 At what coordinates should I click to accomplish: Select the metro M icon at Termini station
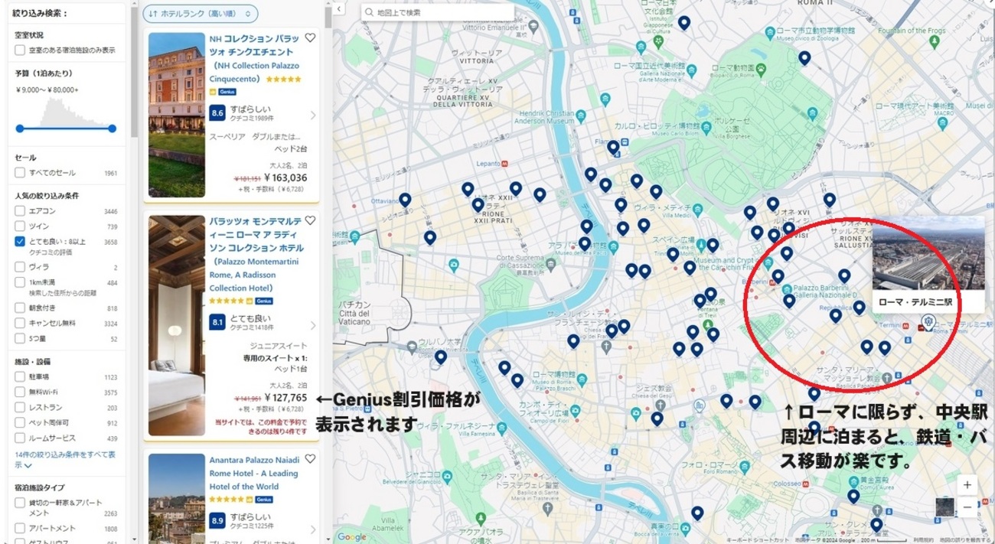click(x=905, y=325)
